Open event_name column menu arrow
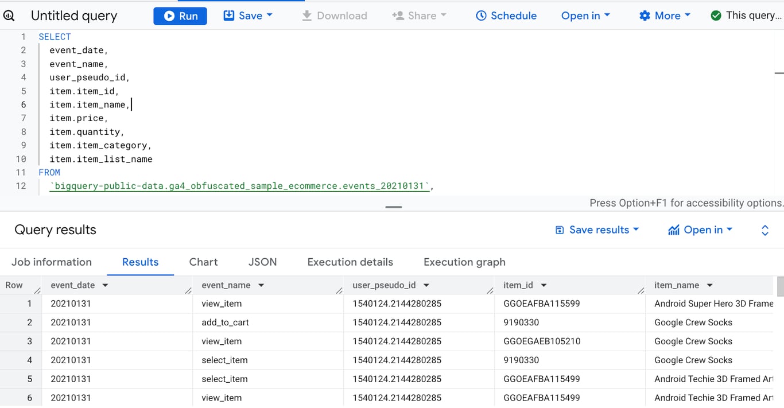 (261, 285)
